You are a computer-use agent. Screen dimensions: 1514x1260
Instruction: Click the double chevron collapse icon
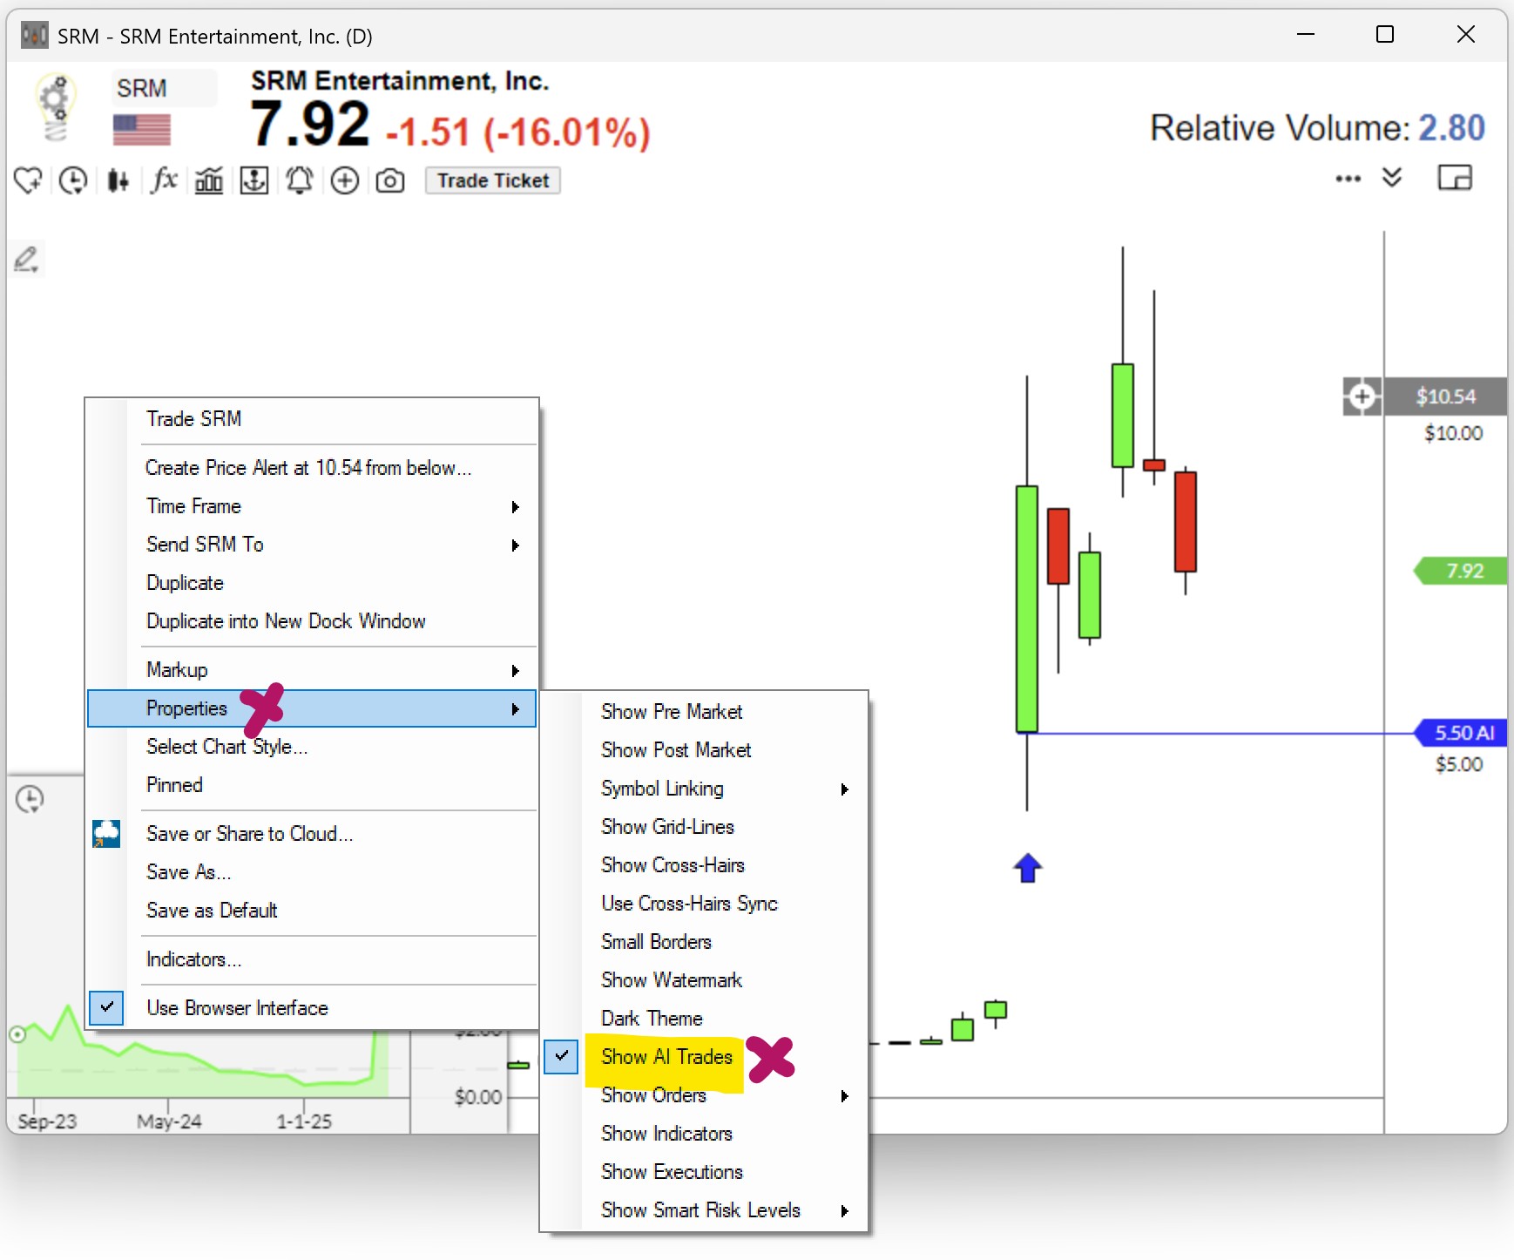click(x=1392, y=178)
